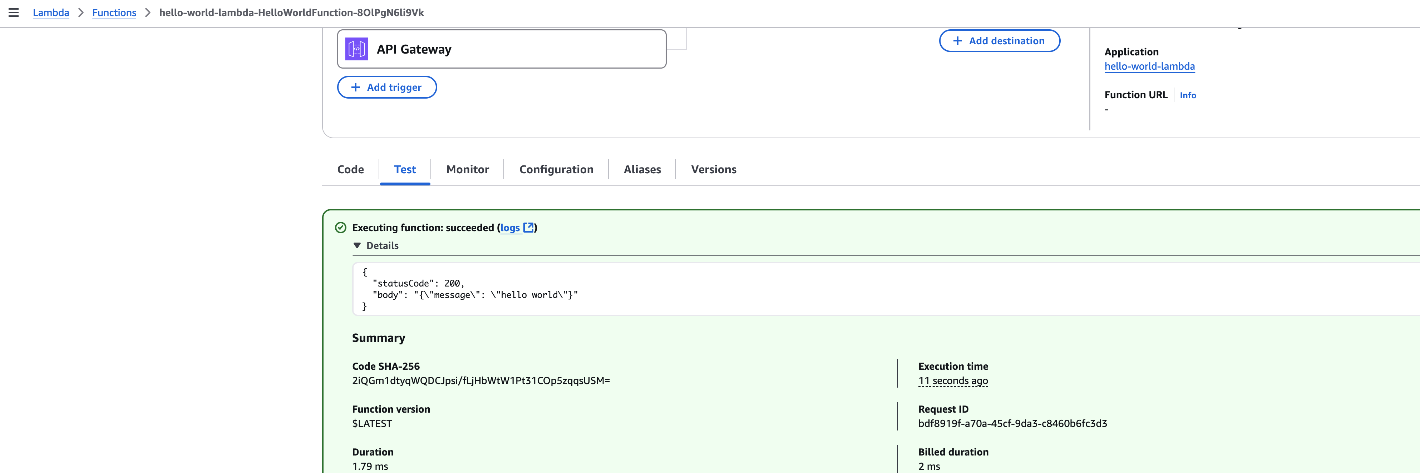Select the API Gateway trigger box

click(502, 49)
